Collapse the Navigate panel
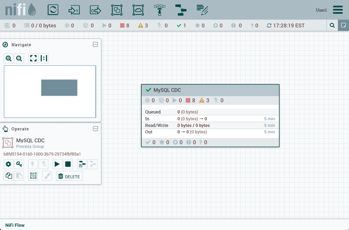The image size is (349, 230). 95,45
